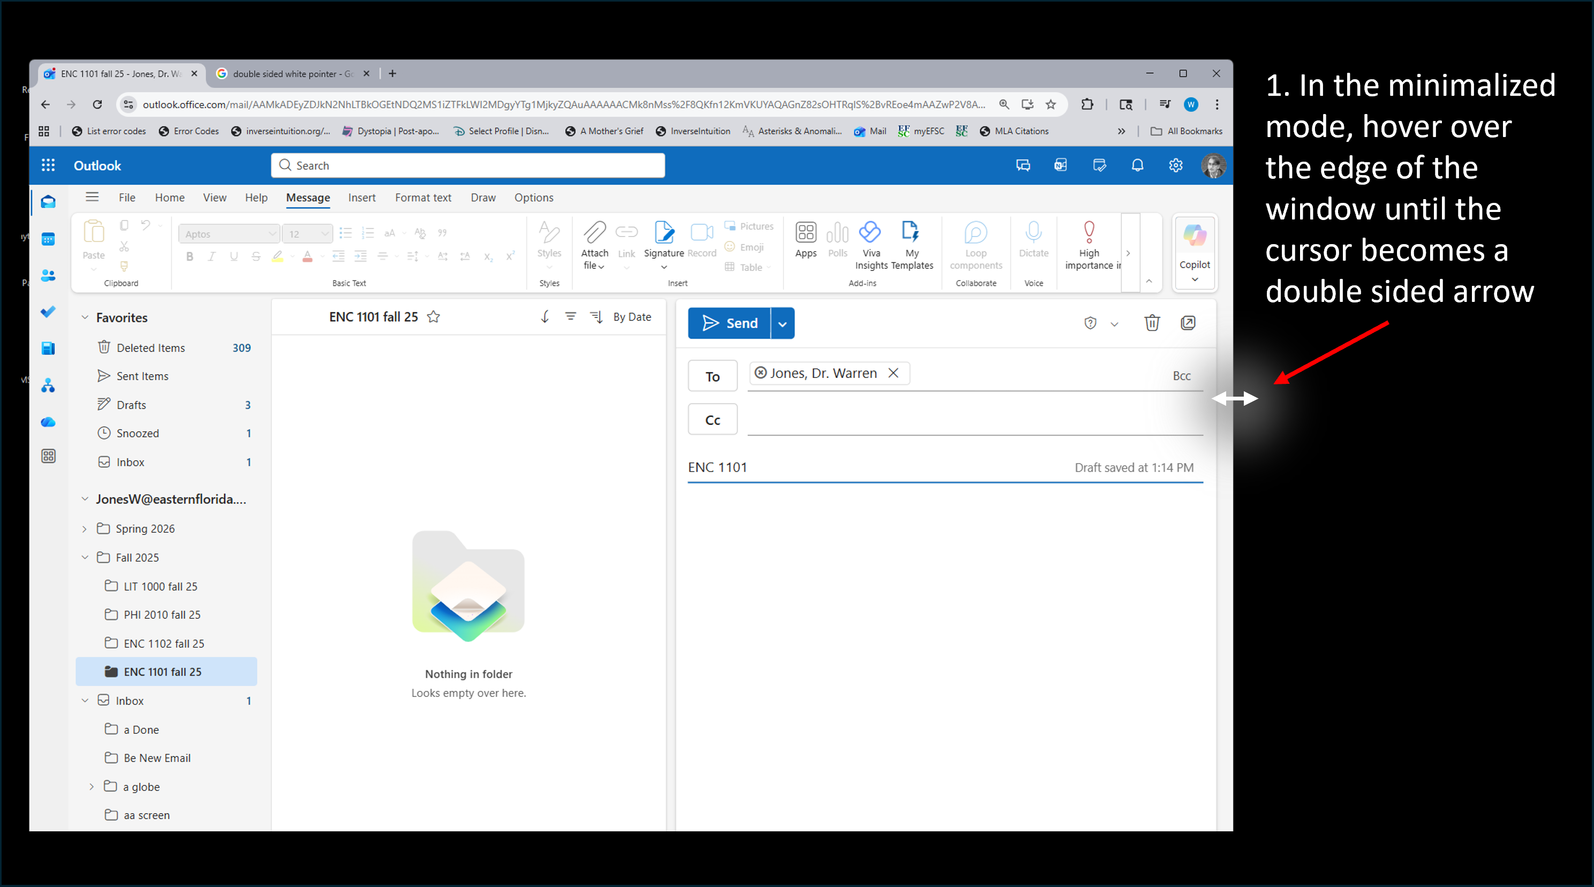Open the Signature tool in ribbon
The width and height of the screenshot is (1594, 887).
pos(663,233)
